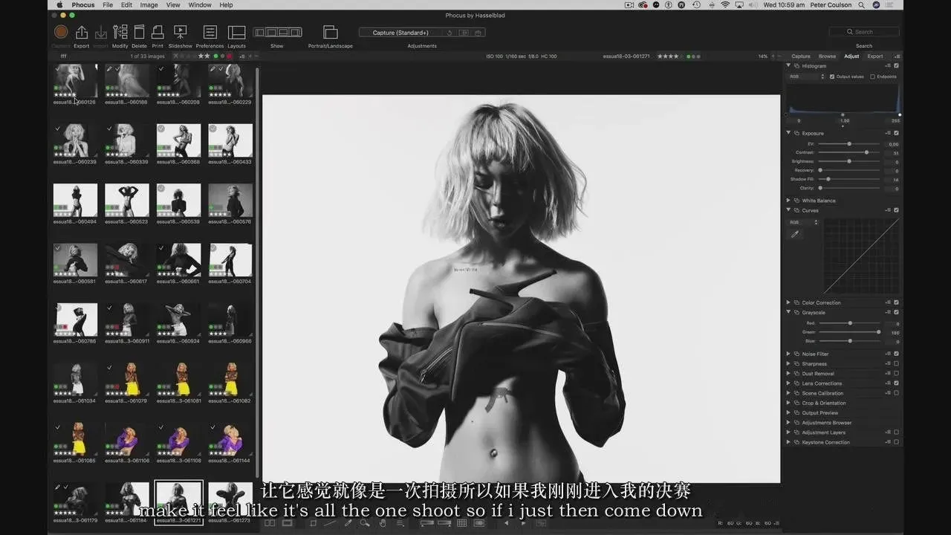This screenshot has width=951, height=535.
Task: Start the Slideshow
Action: click(180, 33)
